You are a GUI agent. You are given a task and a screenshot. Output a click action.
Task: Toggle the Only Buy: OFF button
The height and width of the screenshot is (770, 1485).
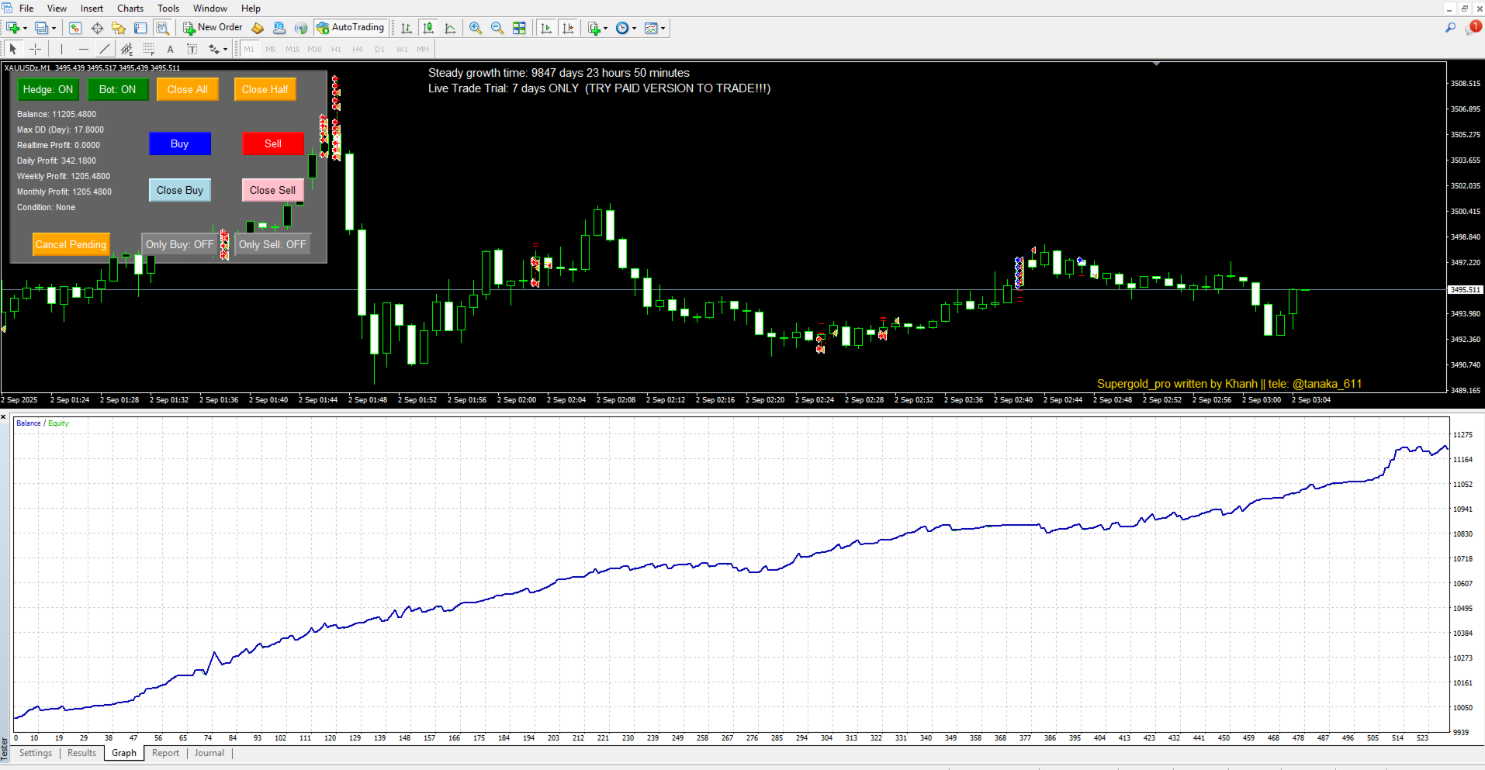point(180,244)
